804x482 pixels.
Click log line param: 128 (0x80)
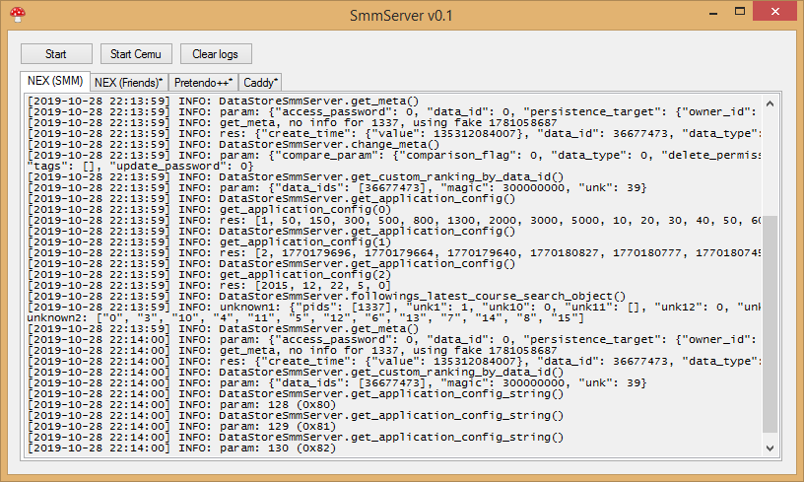click(181, 404)
